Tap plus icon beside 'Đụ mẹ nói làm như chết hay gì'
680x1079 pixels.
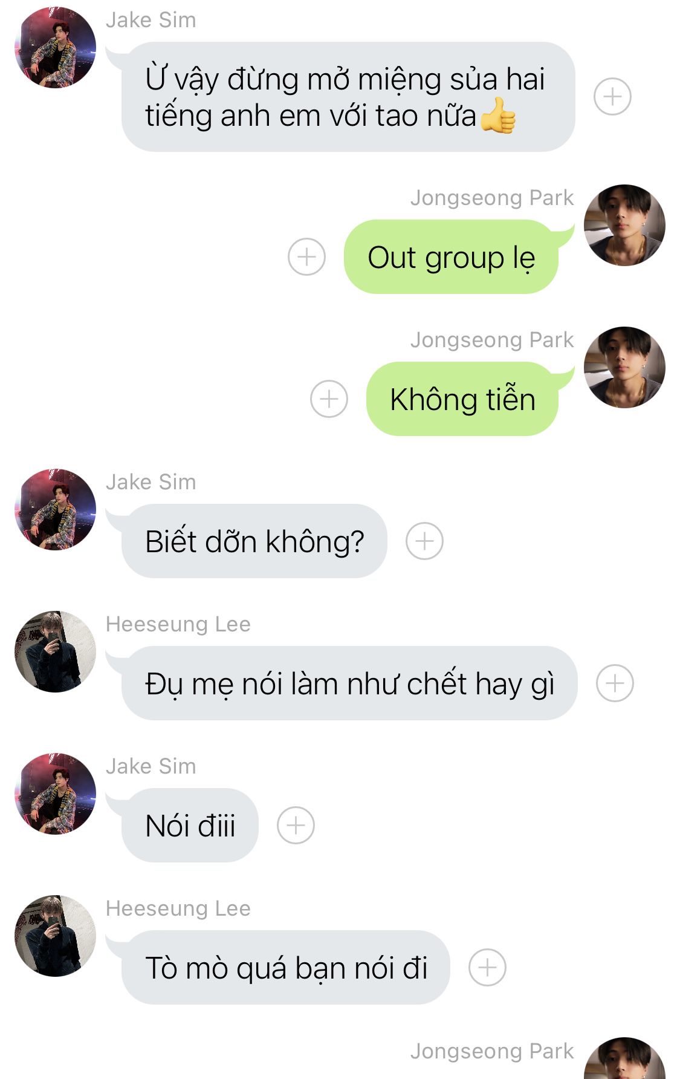click(x=615, y=683)
